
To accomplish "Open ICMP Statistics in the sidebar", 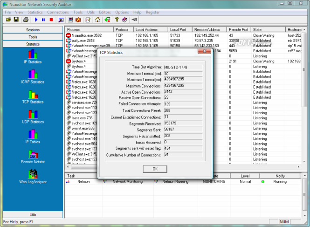I will pyautogui.click(x=33, y=77).
